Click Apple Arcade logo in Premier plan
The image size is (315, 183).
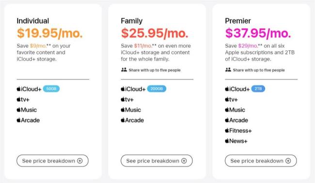tap(236, 120)
